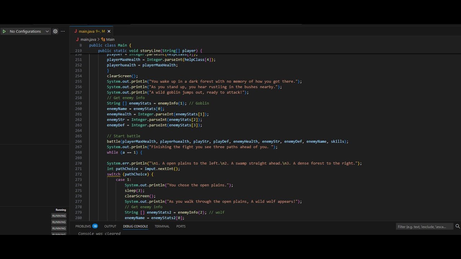Open the TERMINAL panel tab
The image size is (461, 259).
[x=162, y=226]
